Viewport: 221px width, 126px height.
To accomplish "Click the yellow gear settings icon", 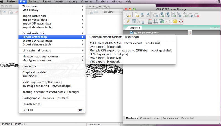I will click(x=175, y=21).
